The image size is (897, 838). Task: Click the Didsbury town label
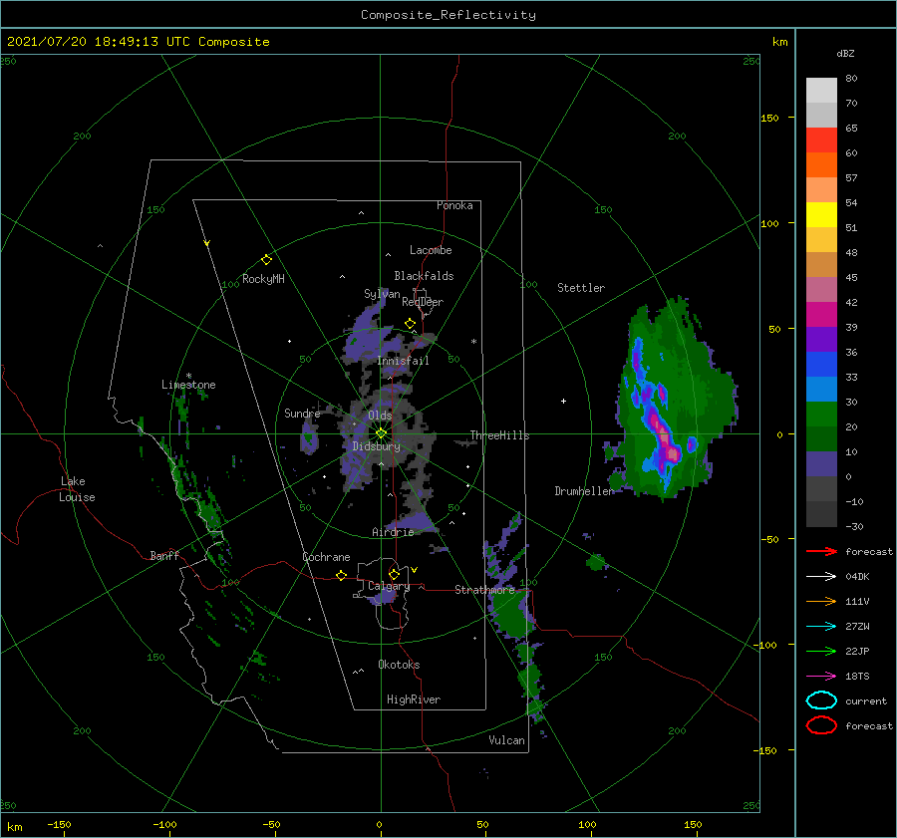click(x=376, y=446)
